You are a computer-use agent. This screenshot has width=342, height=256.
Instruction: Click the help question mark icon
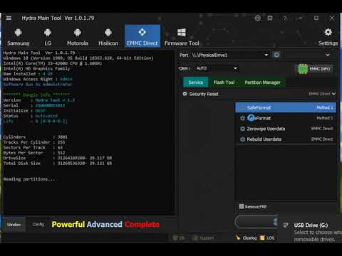[284, 18]
